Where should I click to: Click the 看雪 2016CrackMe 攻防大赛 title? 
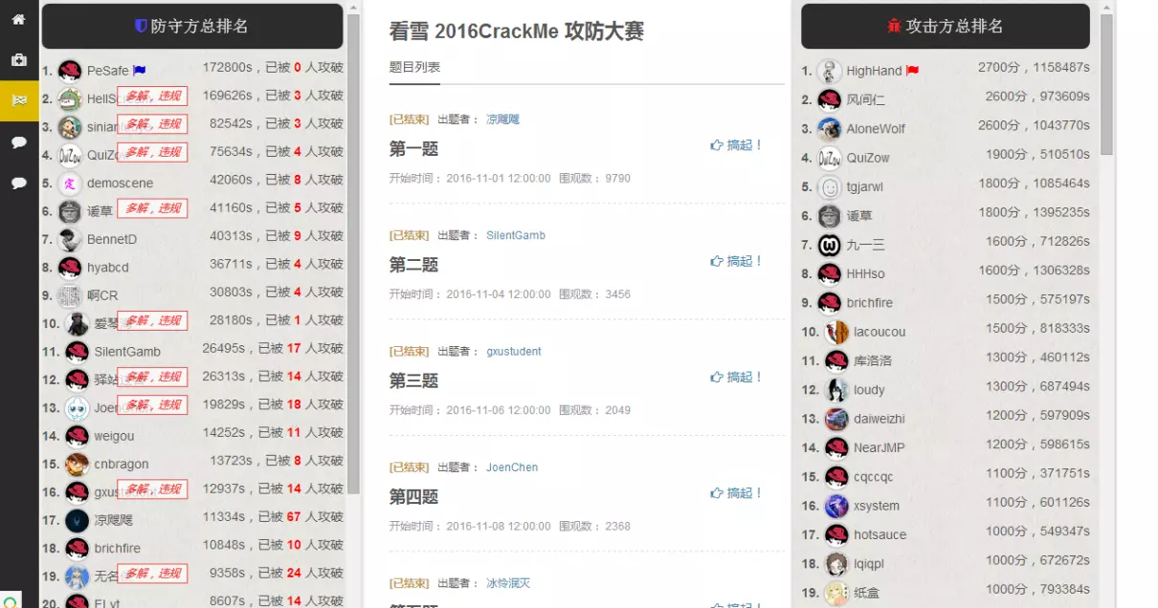tap(517, 31)
